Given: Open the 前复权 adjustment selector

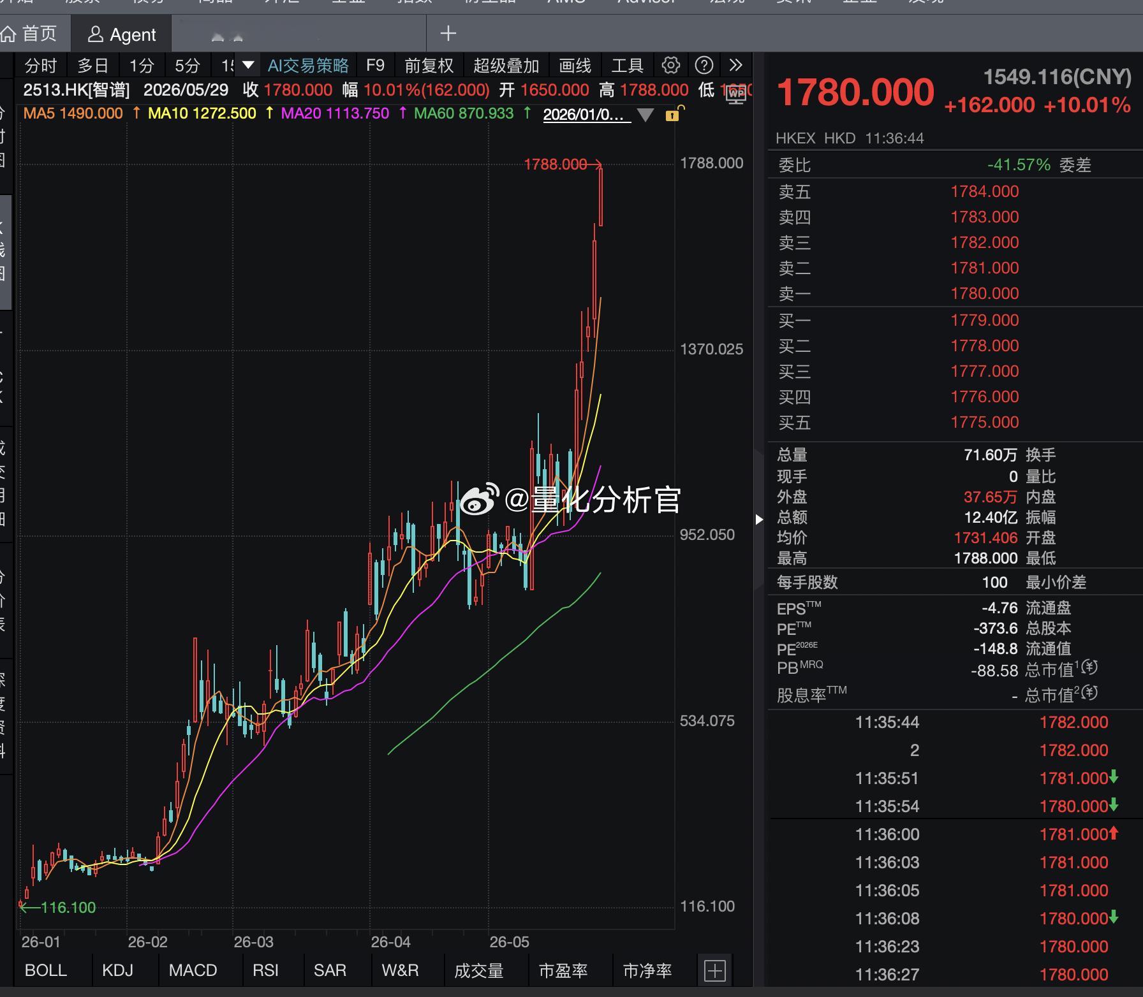Looking at the screenshot, I should [429, 66].
